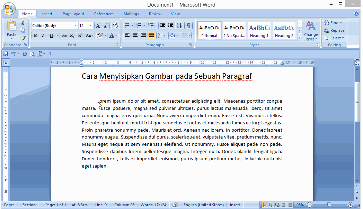Click the Show/Hide paragraph marks icon
This screenshot has width=363, height=209.
point(188,26)
